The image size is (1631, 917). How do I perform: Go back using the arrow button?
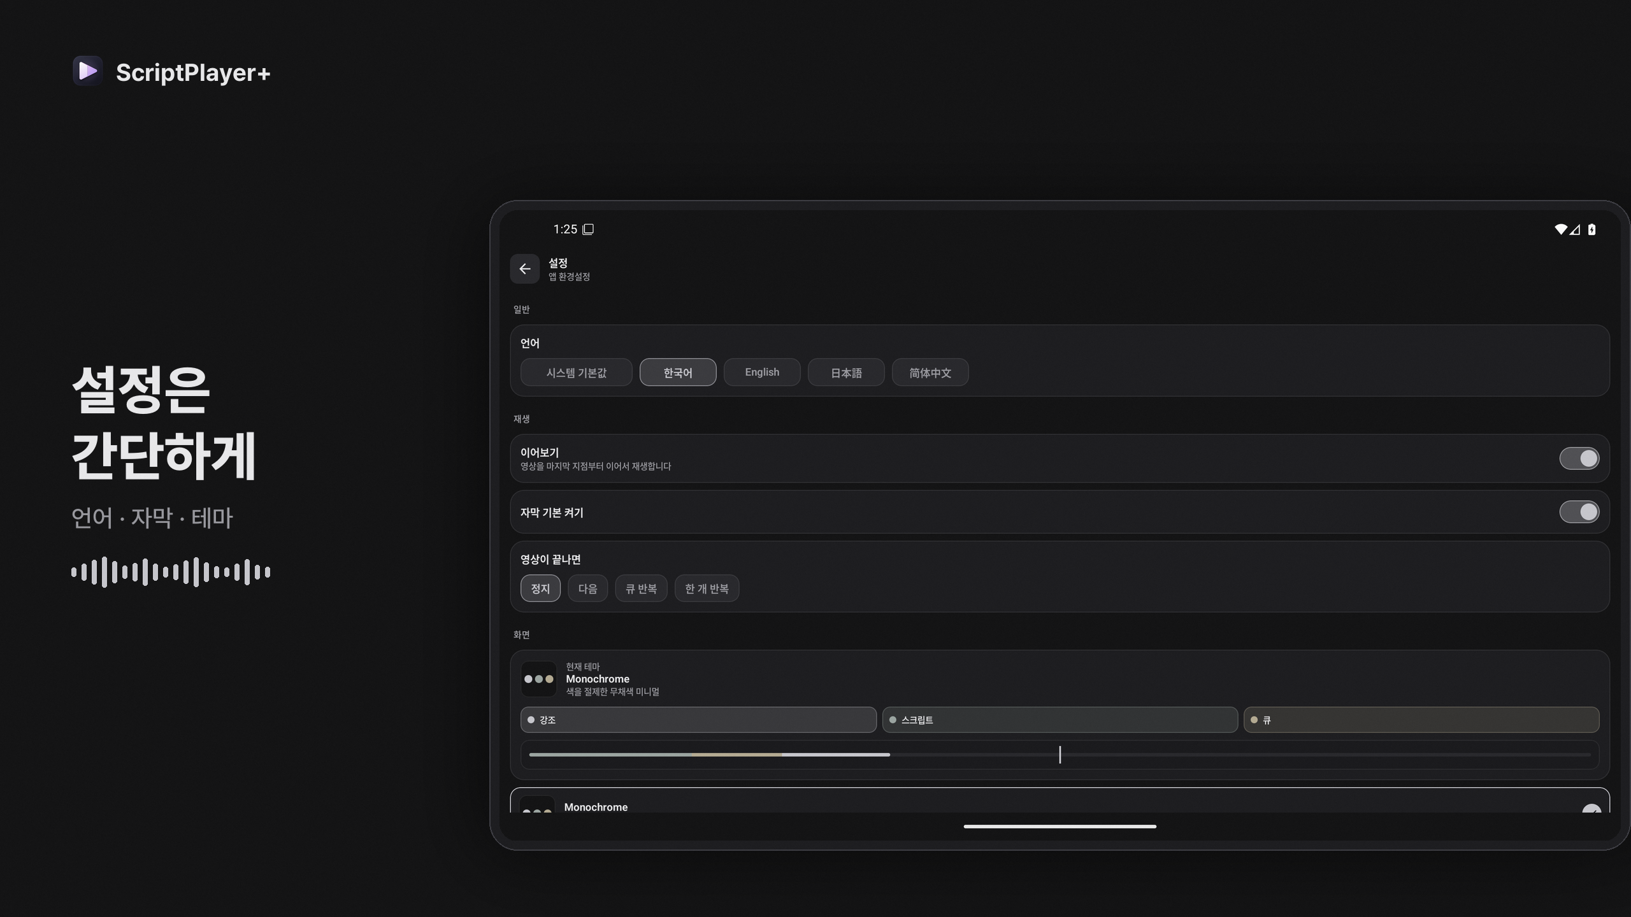524,269
